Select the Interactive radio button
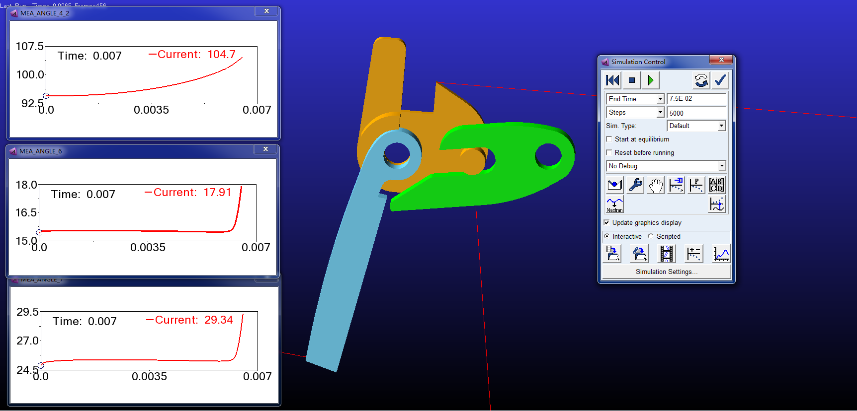 point(606,236)
